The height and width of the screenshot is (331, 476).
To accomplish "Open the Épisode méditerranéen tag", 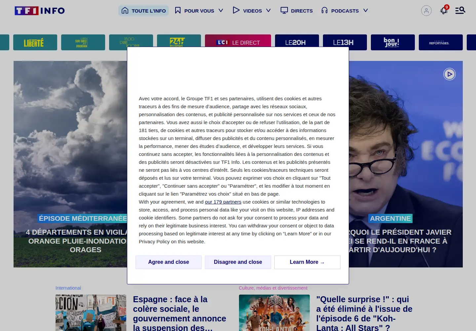I will pyautogui.click(x=82, y=218).
